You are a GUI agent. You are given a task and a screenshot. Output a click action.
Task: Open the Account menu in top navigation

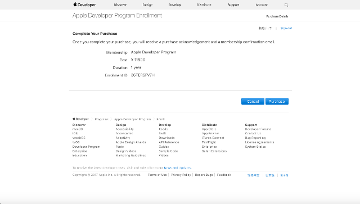[x=262, y=5]
